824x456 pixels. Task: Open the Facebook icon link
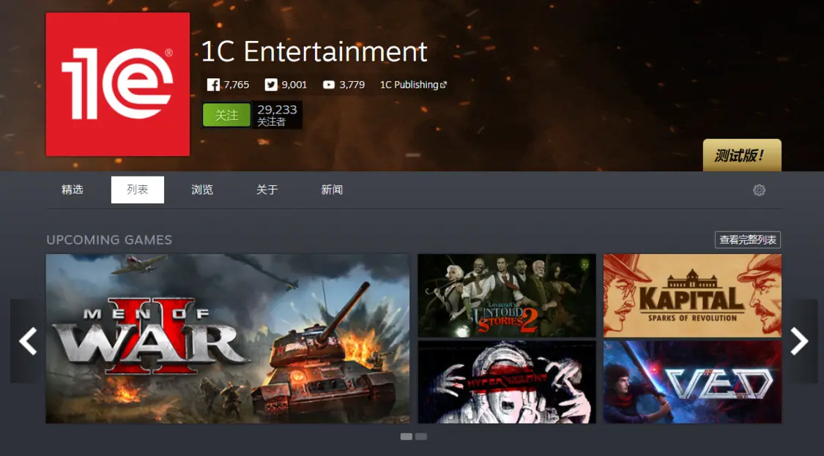point(213,85)
